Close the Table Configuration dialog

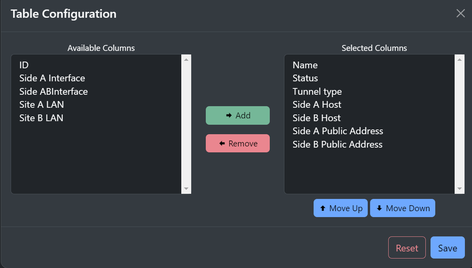pyautogui.click(x=461, y=13)
